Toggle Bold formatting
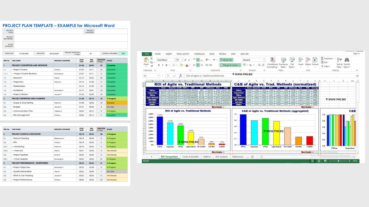Viewport: 369px width, 207px height. coord(159,65)
